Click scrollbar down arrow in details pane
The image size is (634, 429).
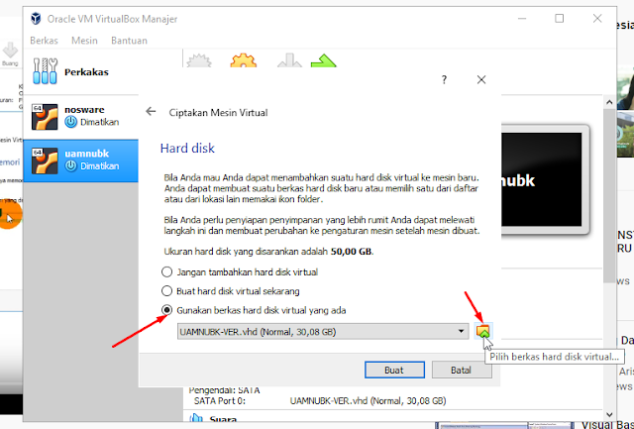(609, 414)
